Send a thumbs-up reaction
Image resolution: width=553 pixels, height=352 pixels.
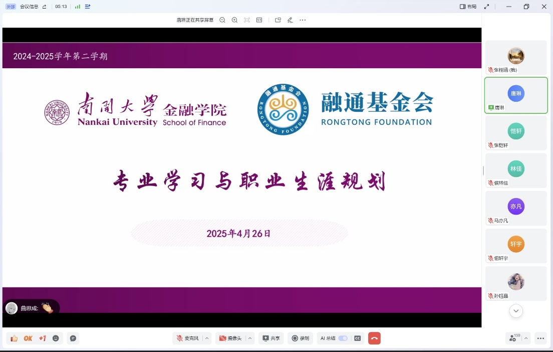click(x=14, y=338)
